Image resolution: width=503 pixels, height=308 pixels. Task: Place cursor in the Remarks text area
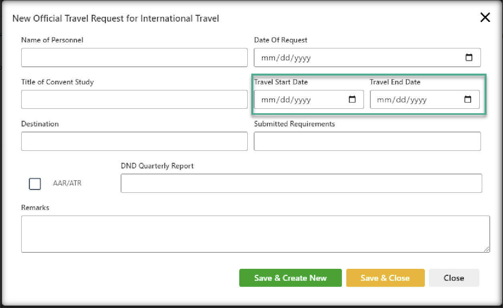[255, 234]
